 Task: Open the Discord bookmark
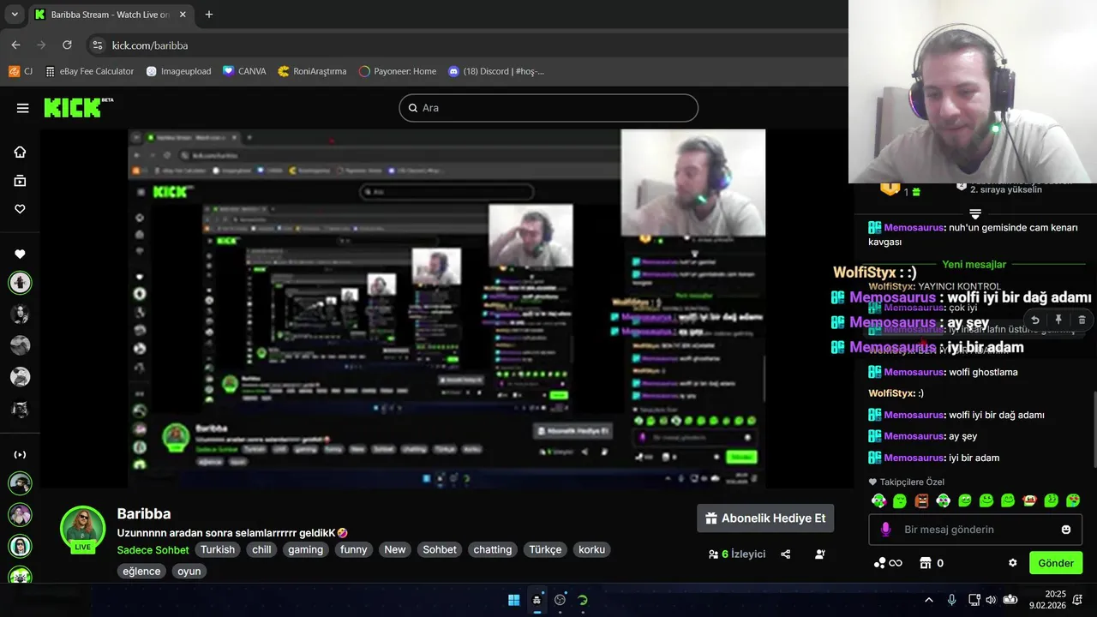point(495,71)
